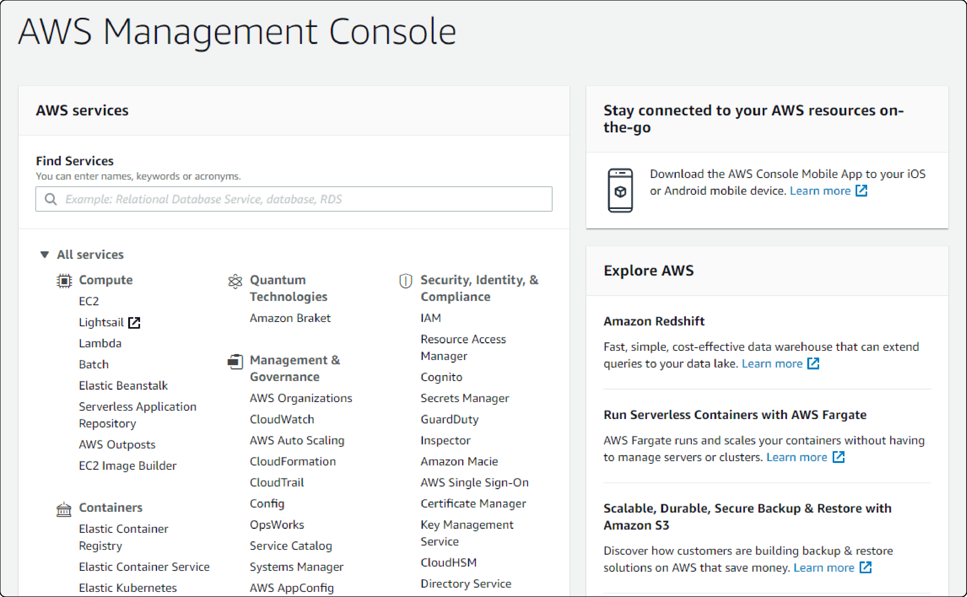Screen dimensions: 967x597
Task: Open Key Management Service
Action: tap(467, 533)
